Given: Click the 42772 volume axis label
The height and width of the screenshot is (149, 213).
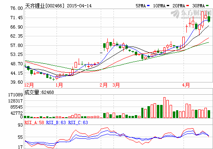Looking at the screenshot, I should [x=16, y=113].
